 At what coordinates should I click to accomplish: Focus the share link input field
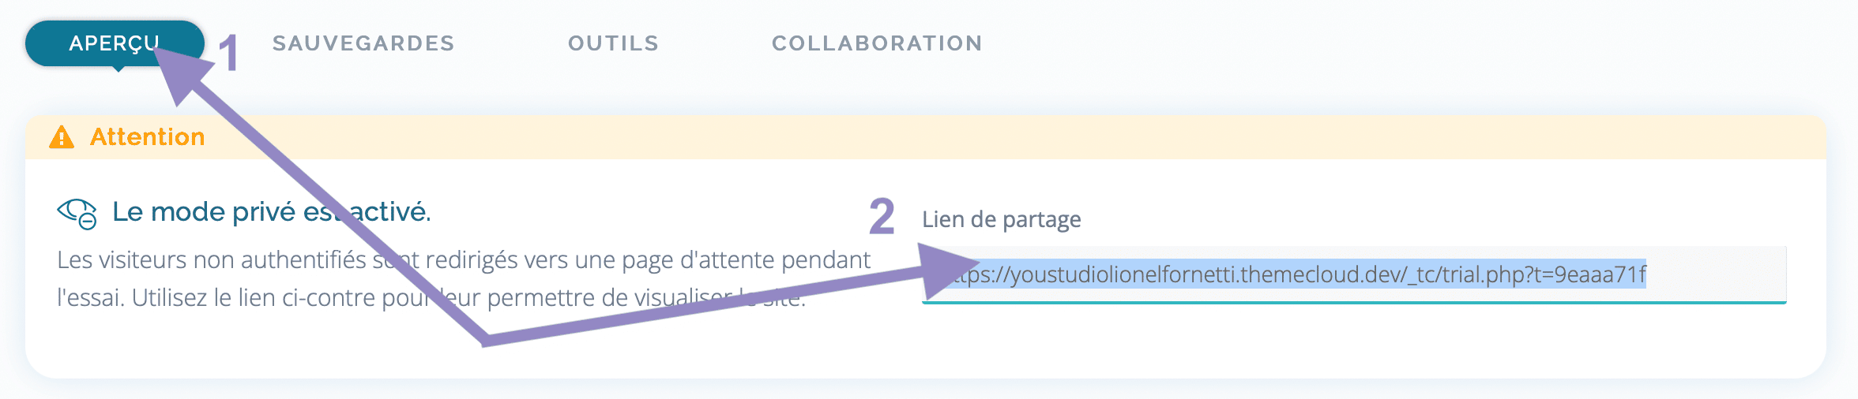coord(1354,274)
